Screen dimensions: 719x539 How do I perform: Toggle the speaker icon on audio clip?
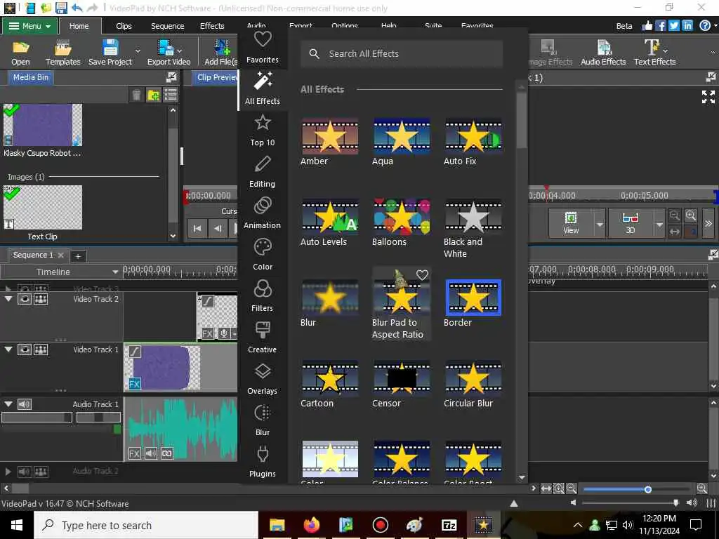[x=151, y=453]
